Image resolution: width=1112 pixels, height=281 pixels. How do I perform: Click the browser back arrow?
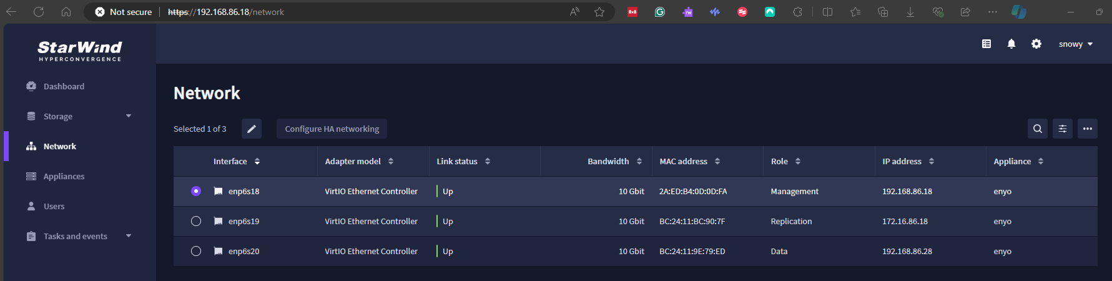[11, 12]
